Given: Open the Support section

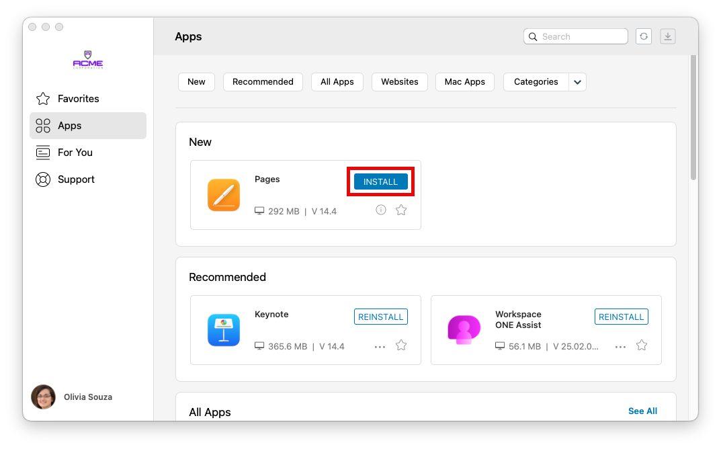Looking at the screenshot, I should pos(75,179).
